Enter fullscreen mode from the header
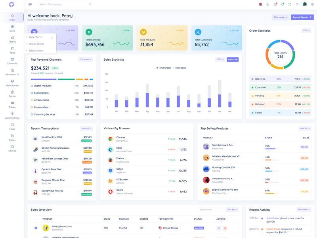Screen dimensions: 317x238 tap(290, 4)
